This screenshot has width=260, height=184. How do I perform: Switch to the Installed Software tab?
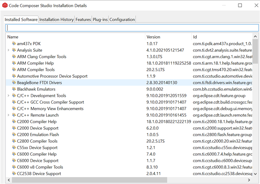click(x=21, y=19)
